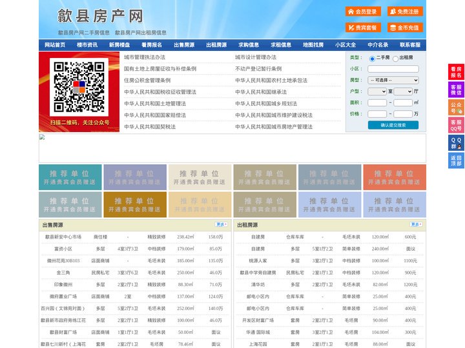Open the 歙县新安中心市场 sale listing

point(63,237)
